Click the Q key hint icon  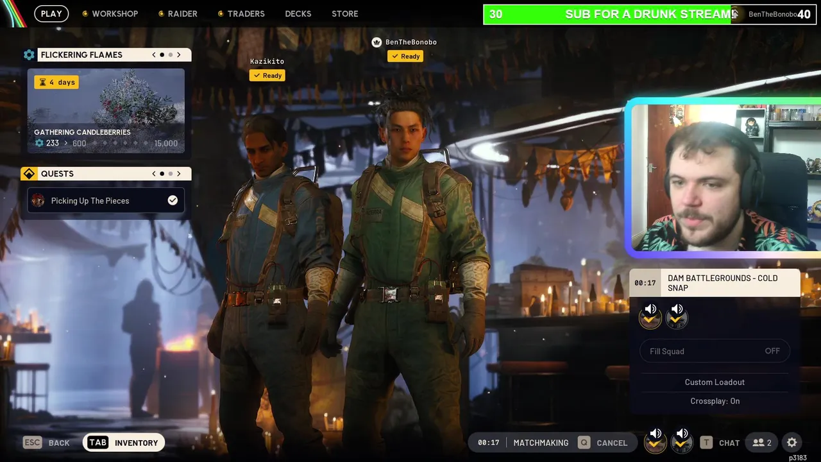[584, 443]
